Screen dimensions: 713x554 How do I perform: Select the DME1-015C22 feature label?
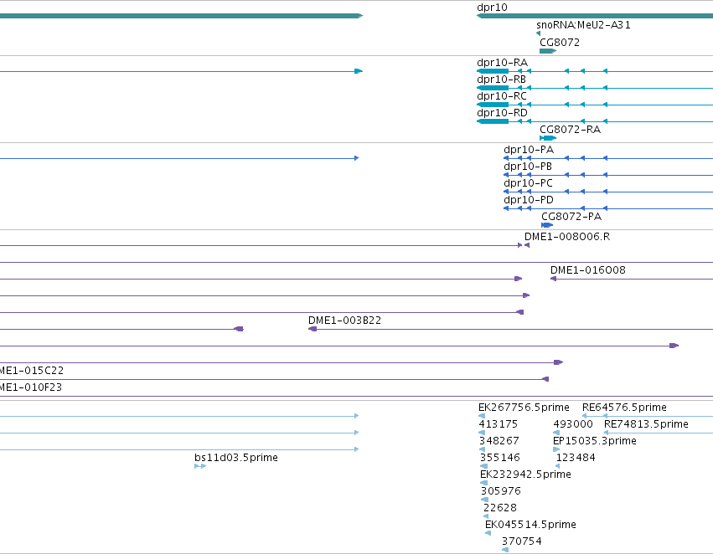pos(31,371)
